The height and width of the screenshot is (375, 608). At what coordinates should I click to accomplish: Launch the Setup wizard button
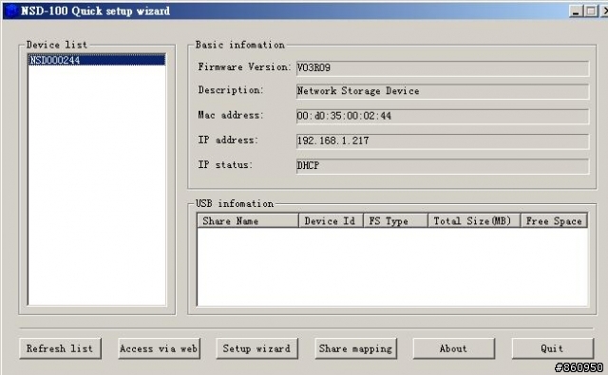pos(256,348)
